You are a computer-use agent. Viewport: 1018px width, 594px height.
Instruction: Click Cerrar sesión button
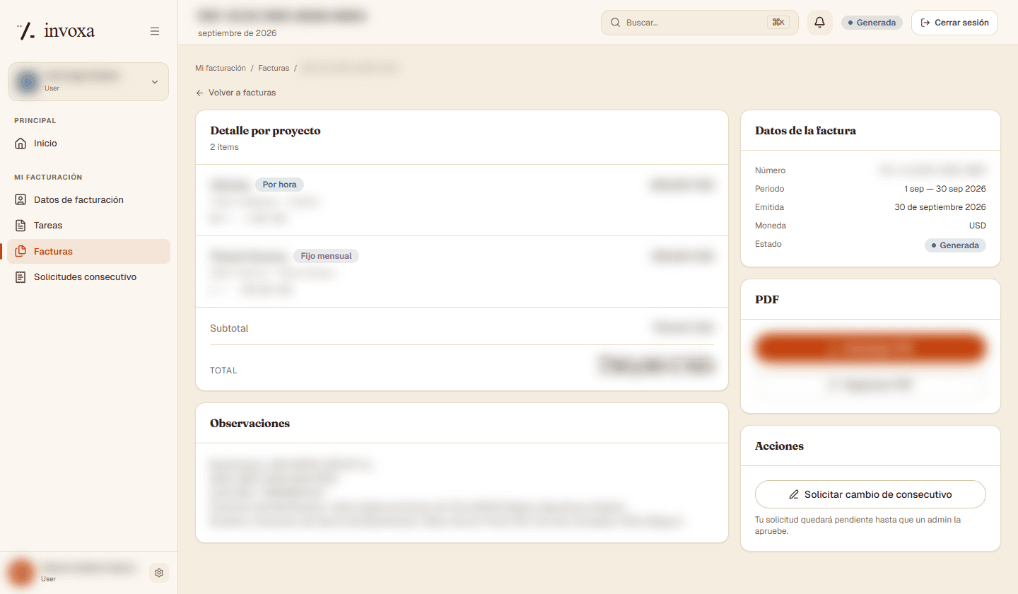(954, 23)
